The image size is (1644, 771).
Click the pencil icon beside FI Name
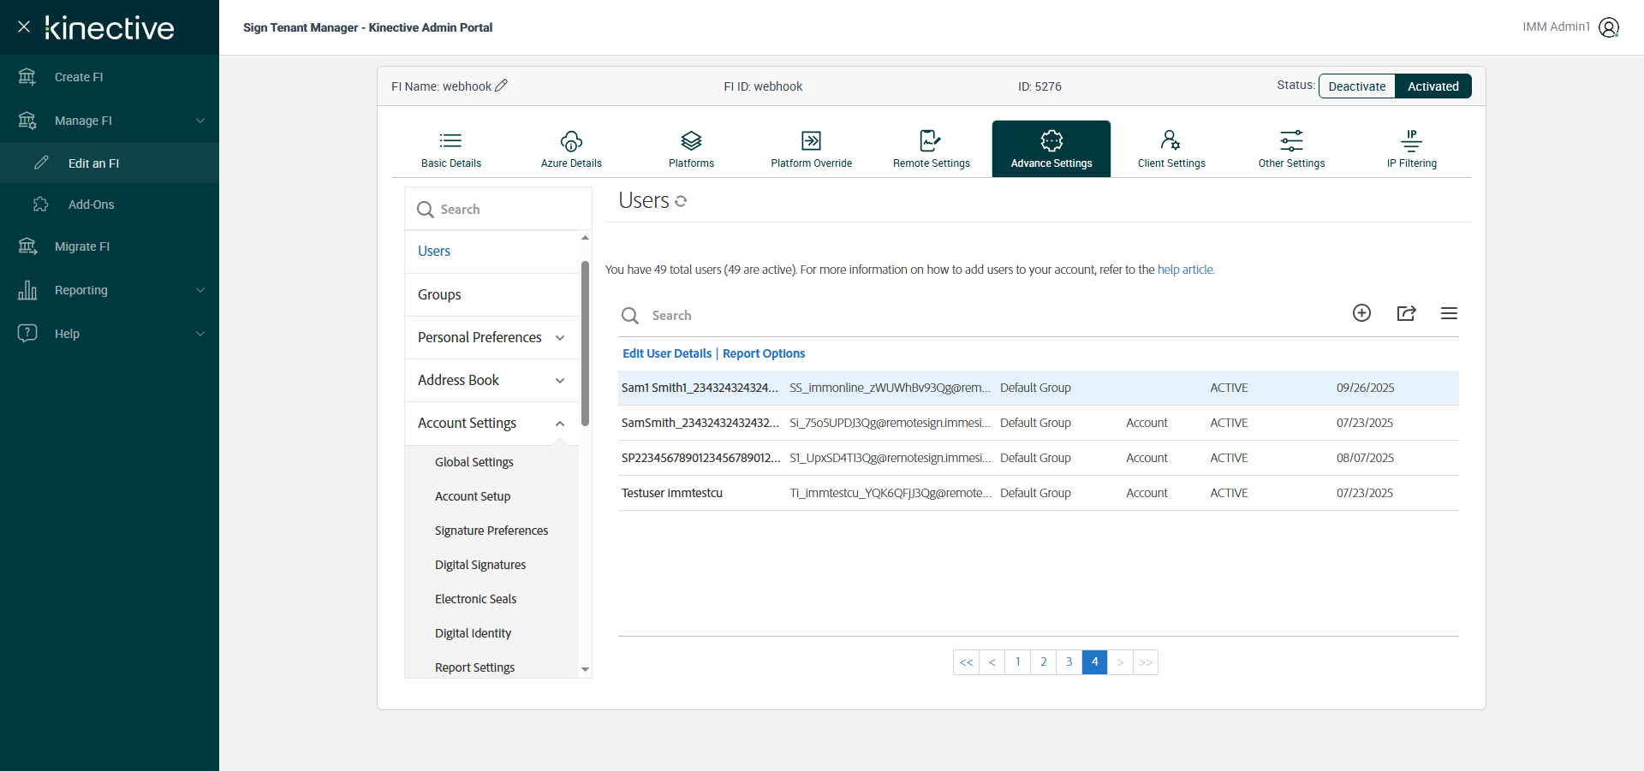(502, 86)
